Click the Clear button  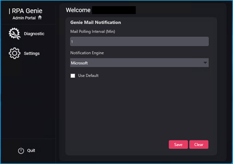pos(199,144)
